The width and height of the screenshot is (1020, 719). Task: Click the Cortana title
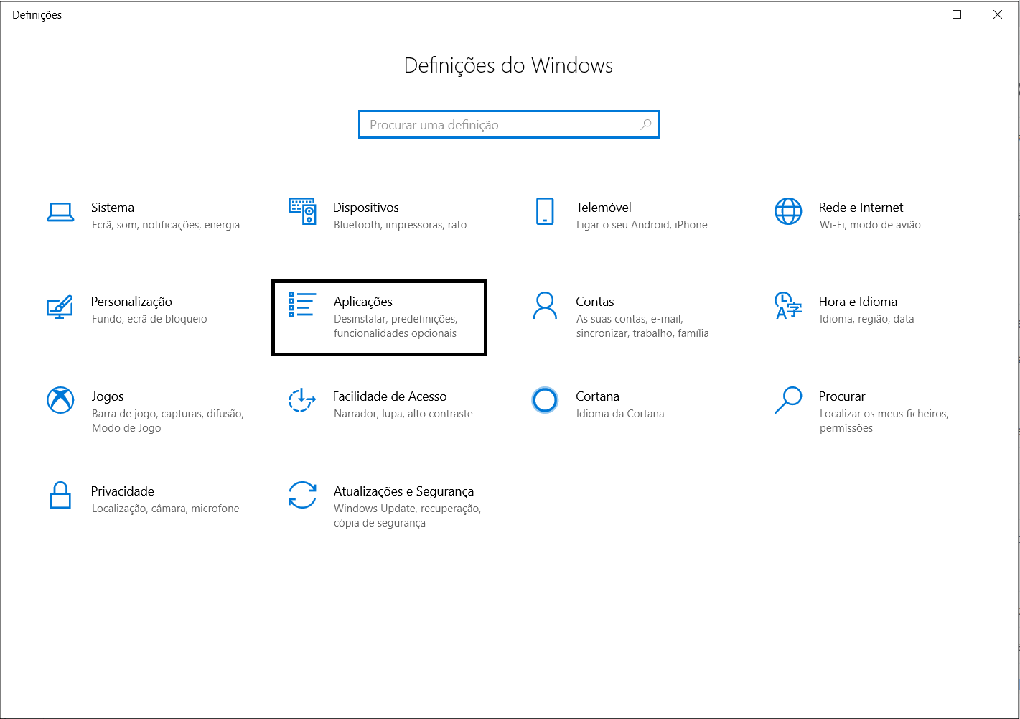point(597,396)
